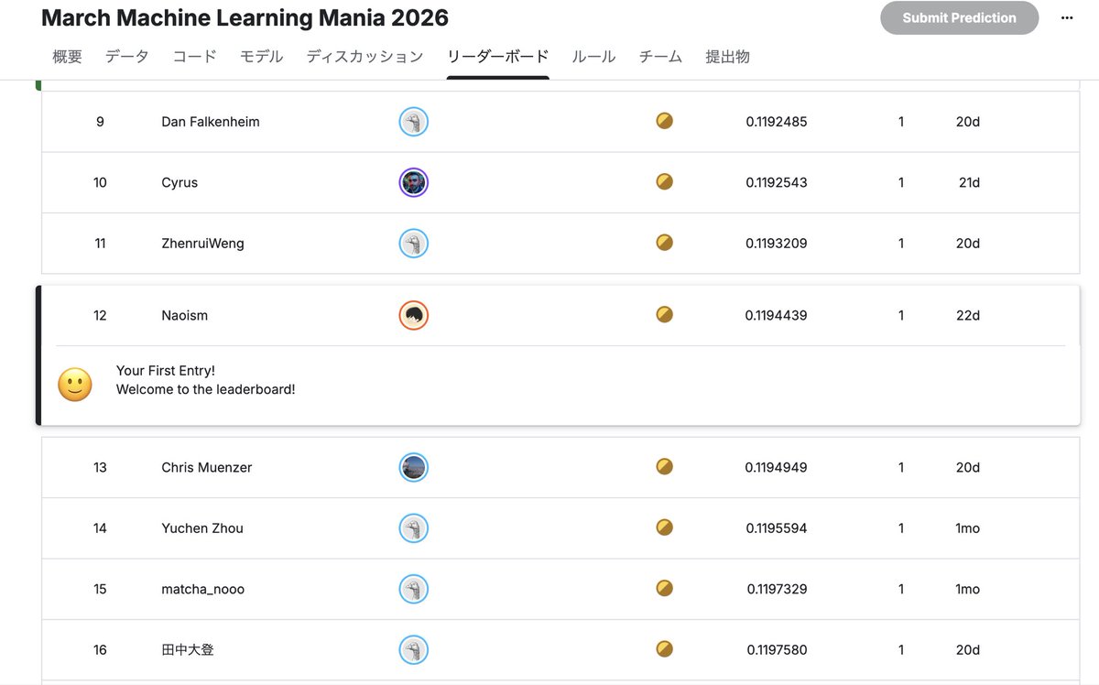The width and height of the screenshot is (1099, 685).
Task: Click gold medal icon in Chris Muenzer row
Action: pos(665,466)
